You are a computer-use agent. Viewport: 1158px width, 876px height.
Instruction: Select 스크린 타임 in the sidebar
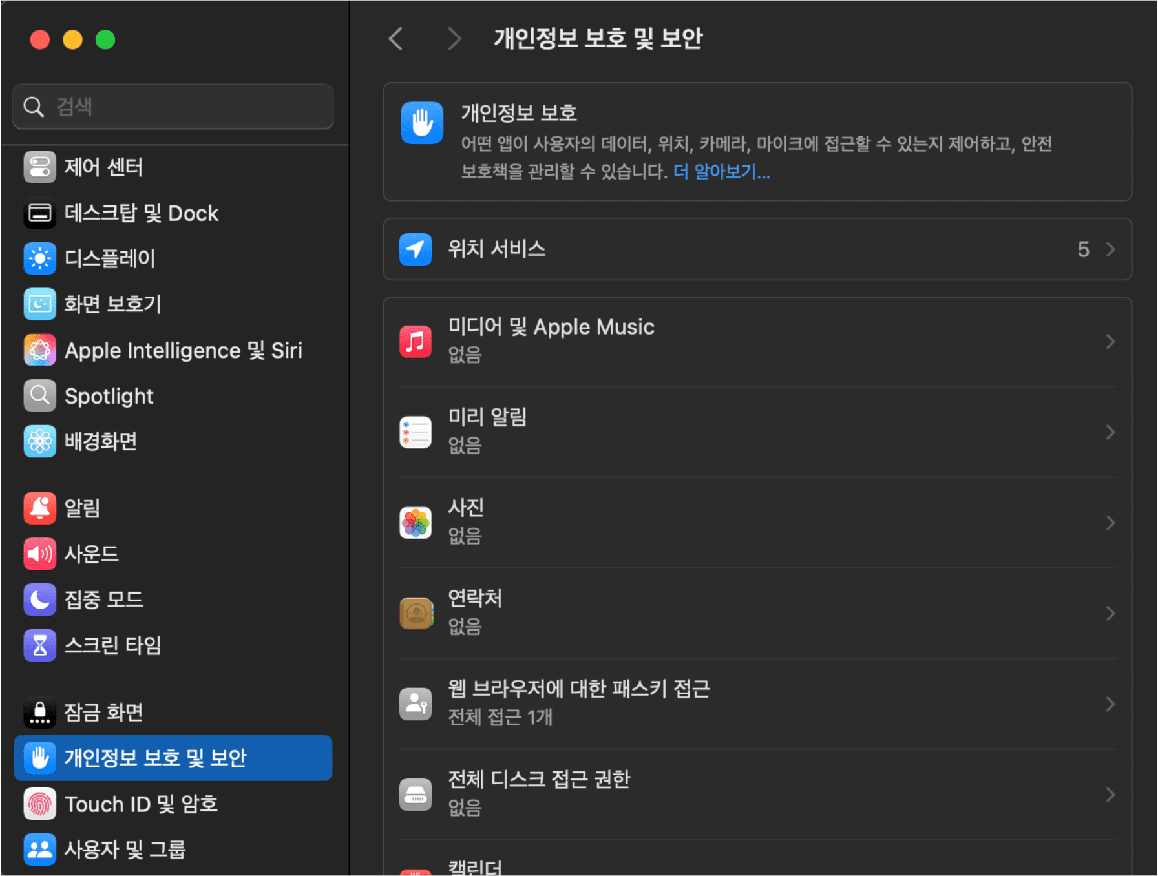(x=113, y=645)
